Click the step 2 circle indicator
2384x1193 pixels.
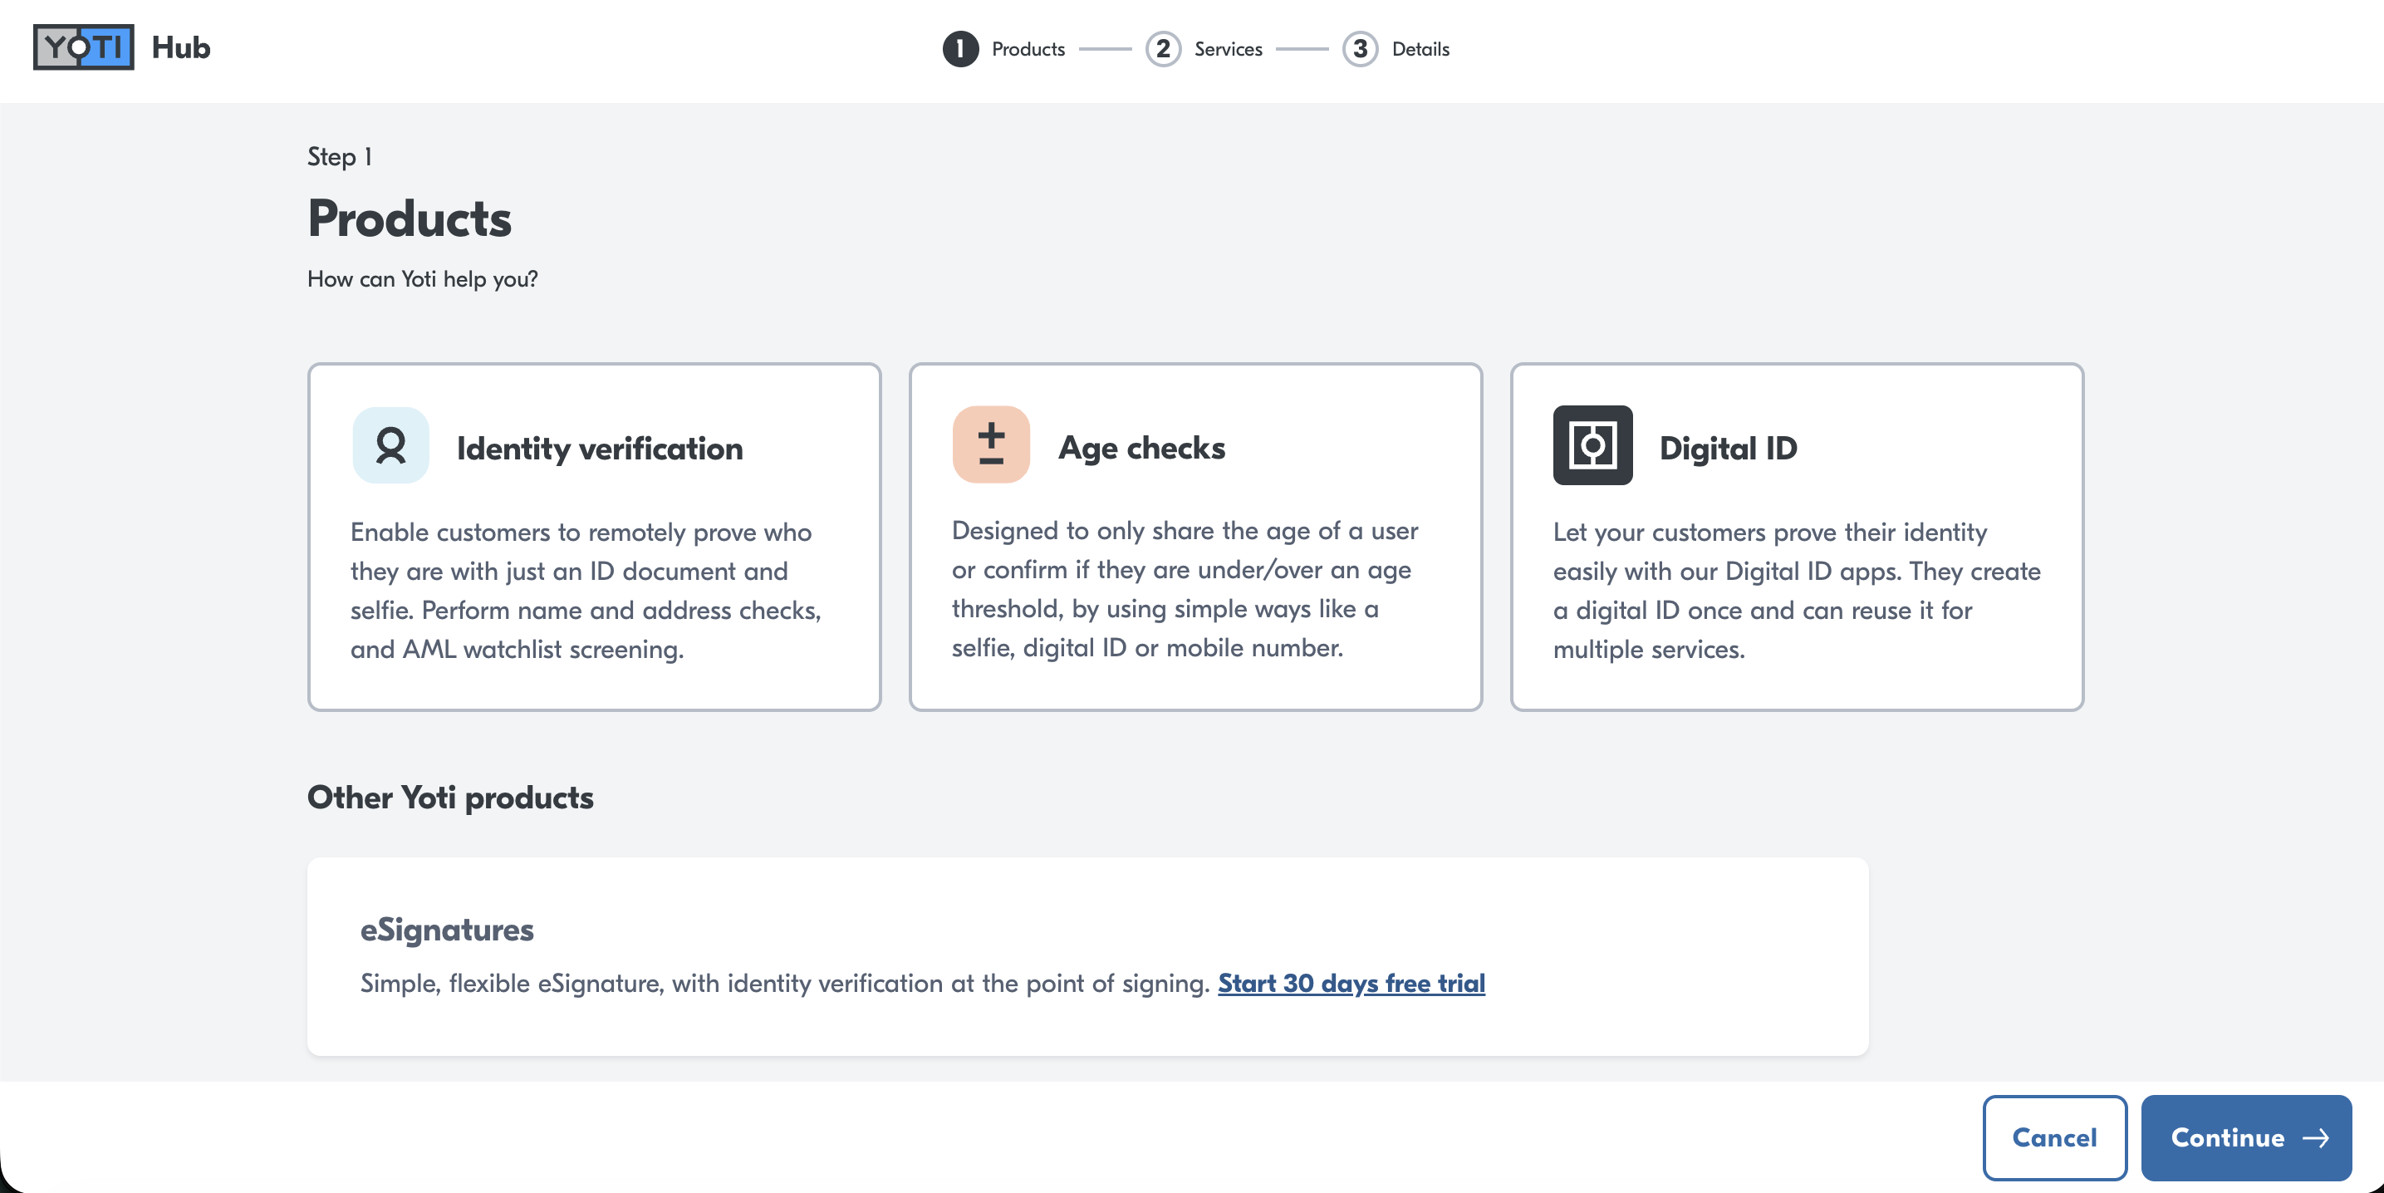click(x=1163, y=49)
